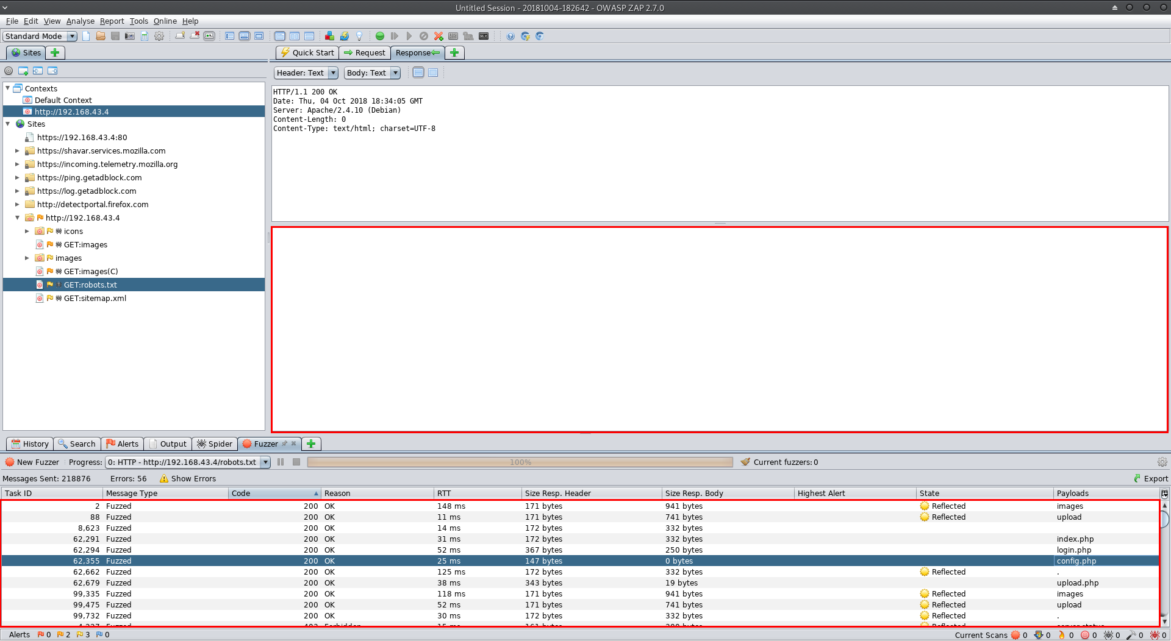Click the Manage Add-ons colored blocks icon
The image size is (1171, 641).
329,36
